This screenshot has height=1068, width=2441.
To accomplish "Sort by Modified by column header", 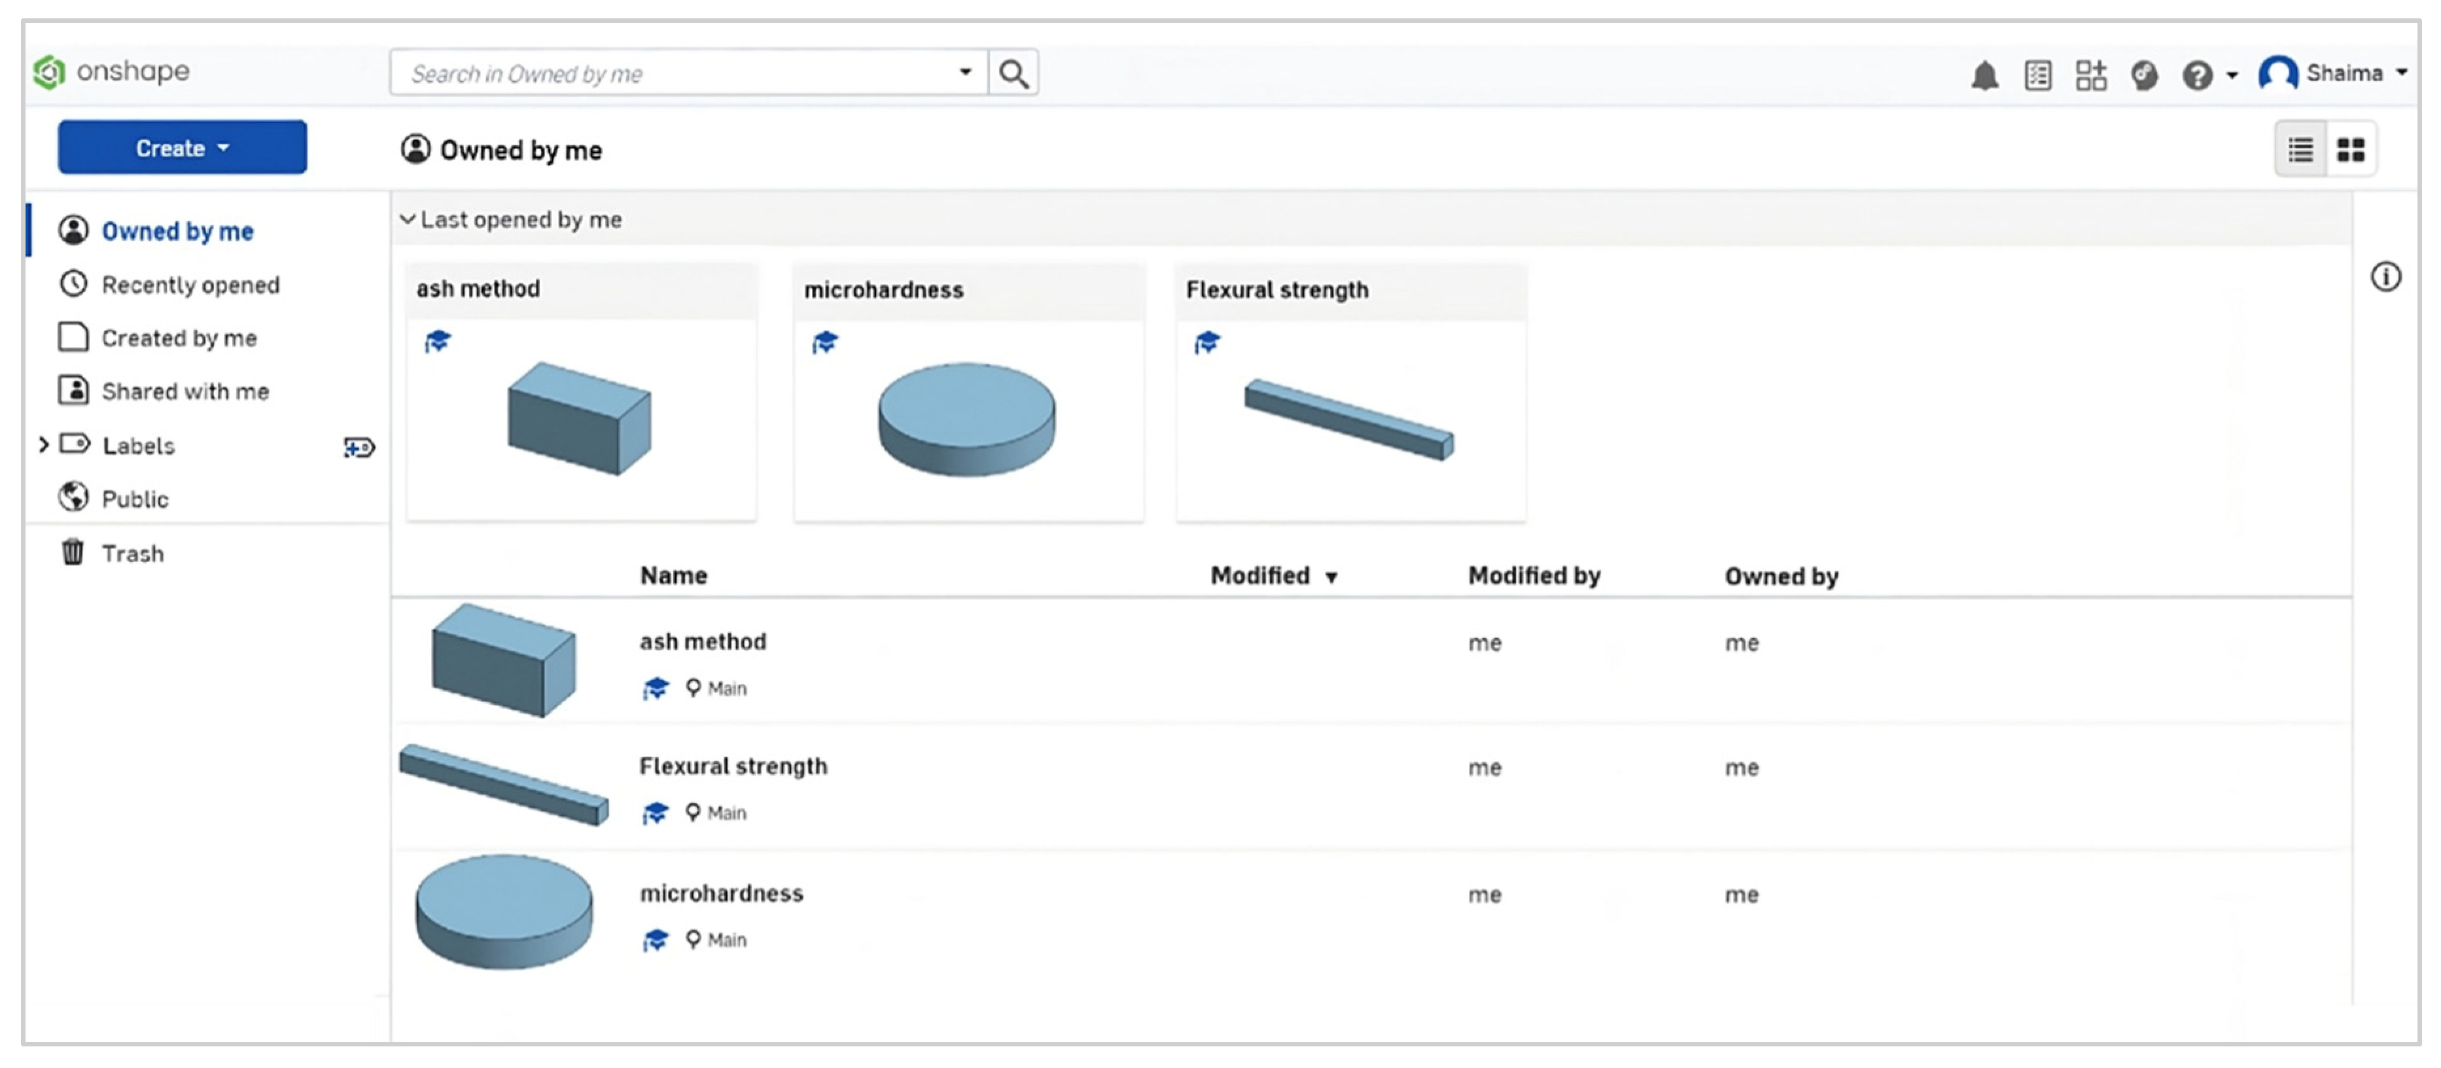I will click(1533, 575).
